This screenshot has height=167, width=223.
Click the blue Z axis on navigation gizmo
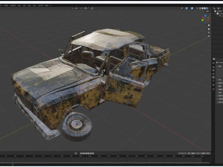[x=205, y=16]
